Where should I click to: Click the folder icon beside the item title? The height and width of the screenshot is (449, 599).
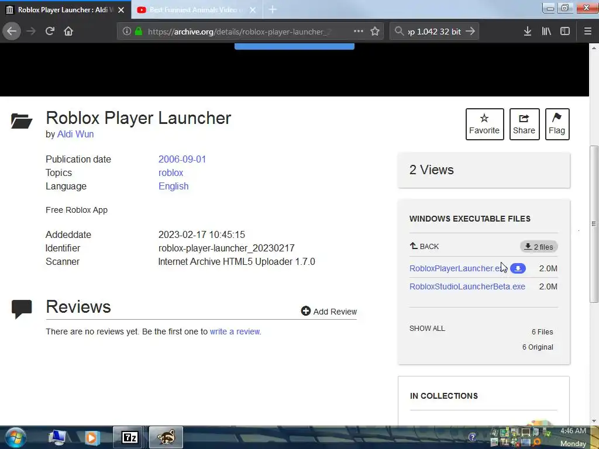22,121
